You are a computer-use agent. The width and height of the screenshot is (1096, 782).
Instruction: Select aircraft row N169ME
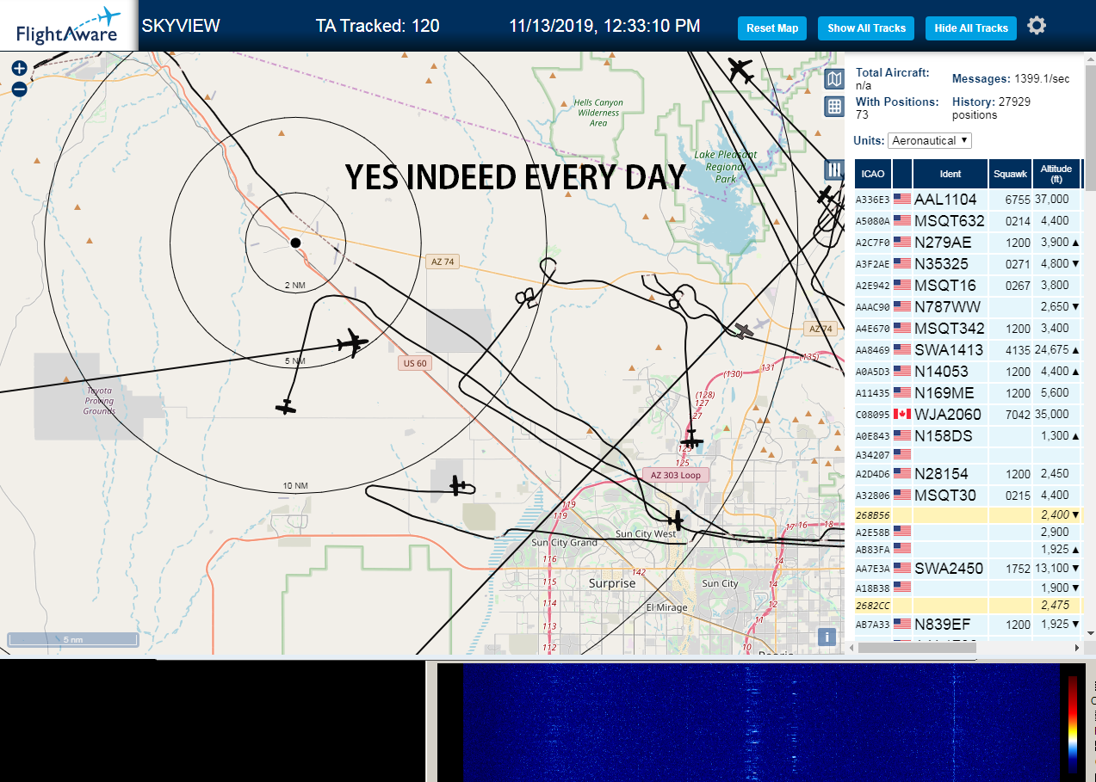pos(968,392)
